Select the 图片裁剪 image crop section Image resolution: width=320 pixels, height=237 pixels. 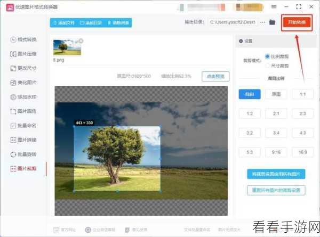tap(23, 168)
